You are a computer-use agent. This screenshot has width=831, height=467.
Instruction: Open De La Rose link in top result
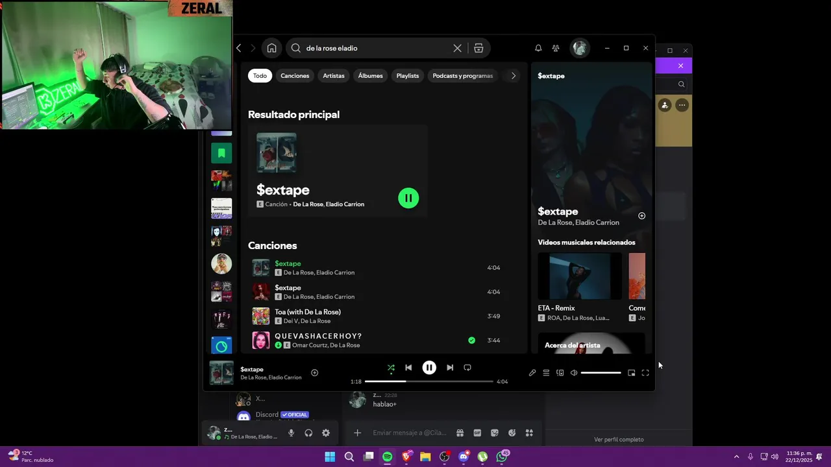pos(308,204)
